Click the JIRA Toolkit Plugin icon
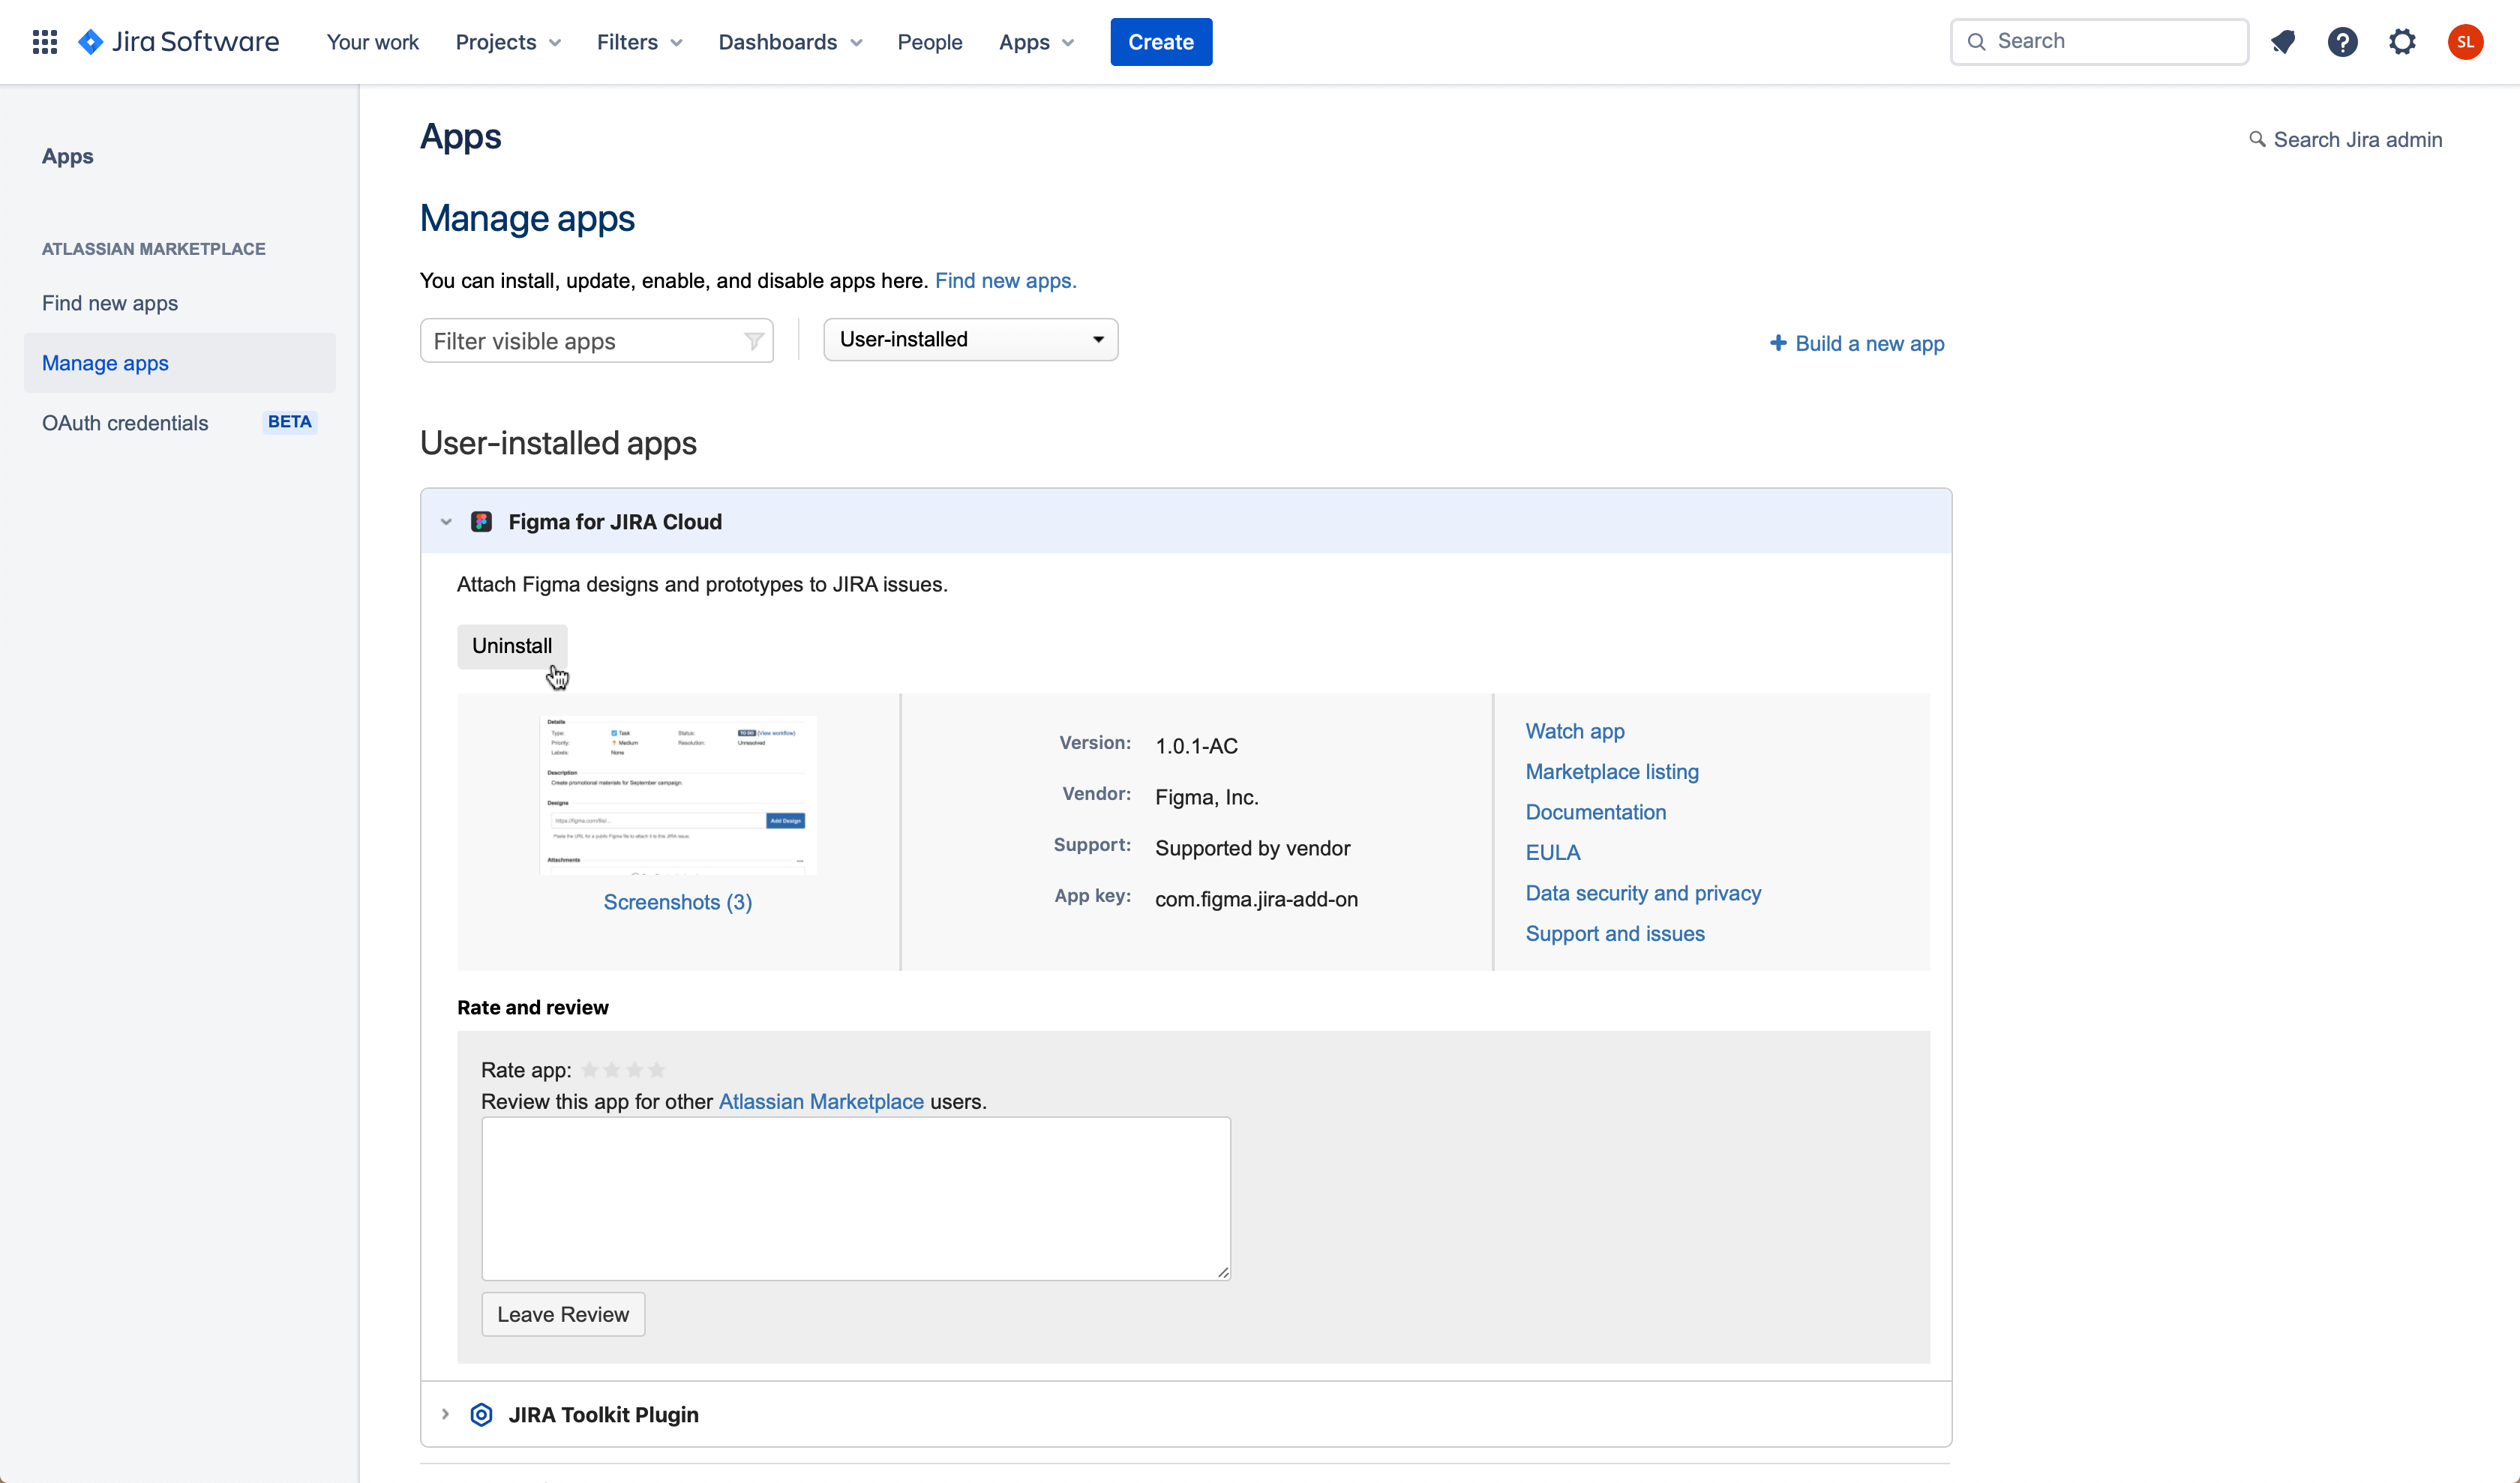This screenshot has height=1483, width=2520. (x=482, y=1414)
